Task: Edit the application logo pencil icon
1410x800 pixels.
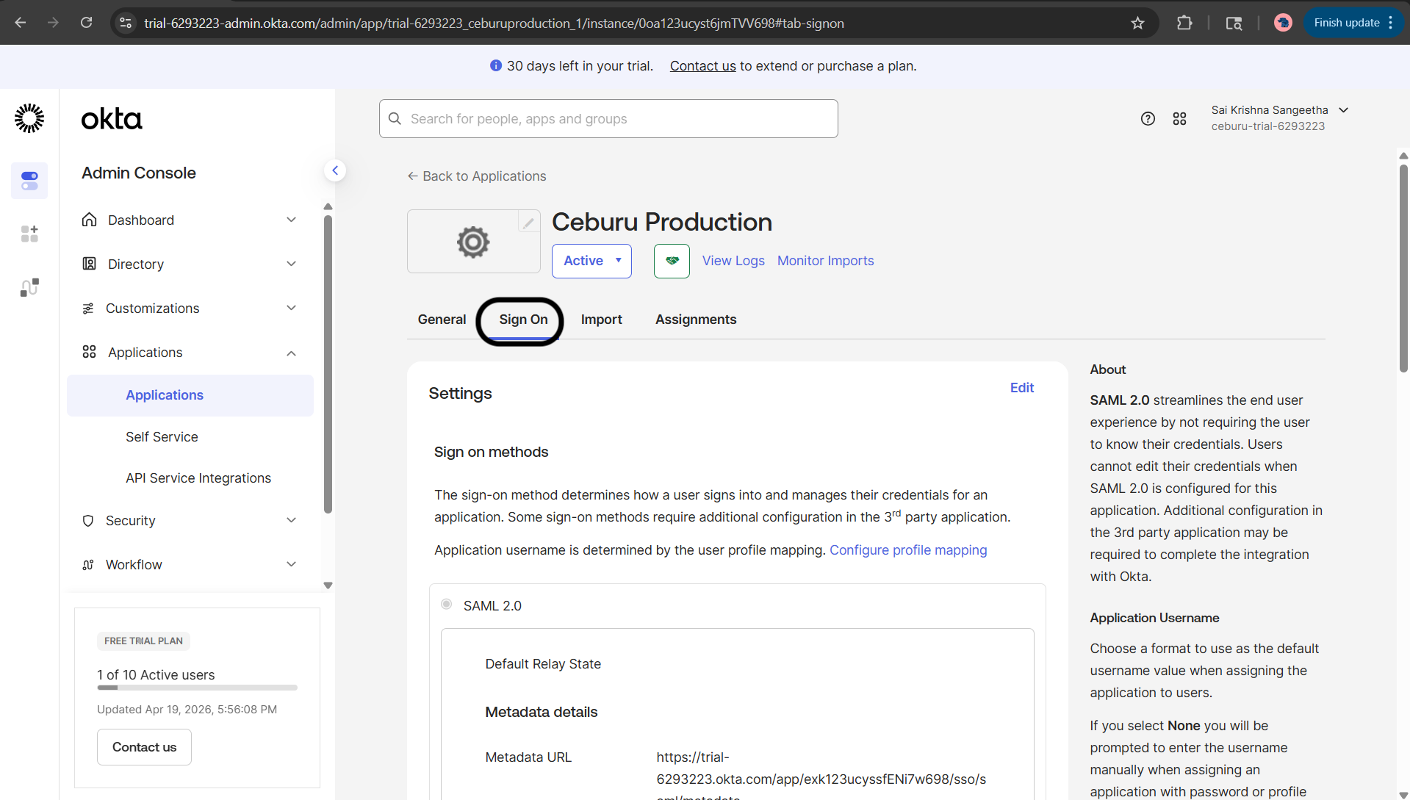Action: 528,222
